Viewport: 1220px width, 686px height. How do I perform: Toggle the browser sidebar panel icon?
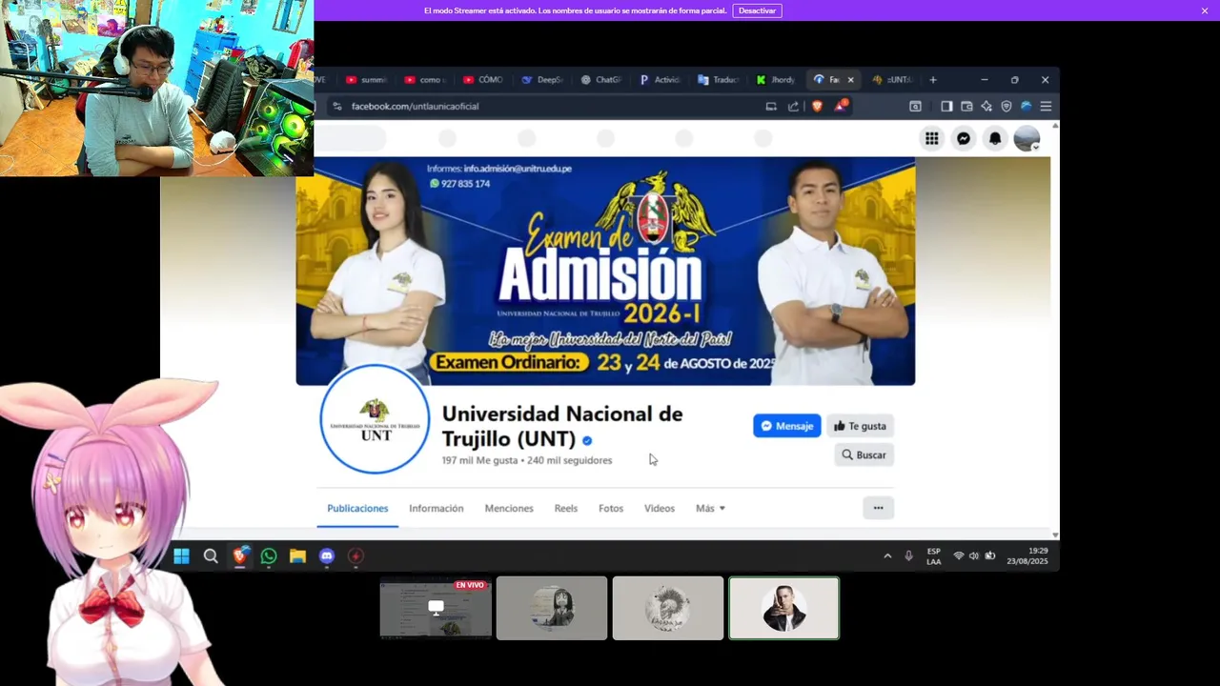pos(946,106)
